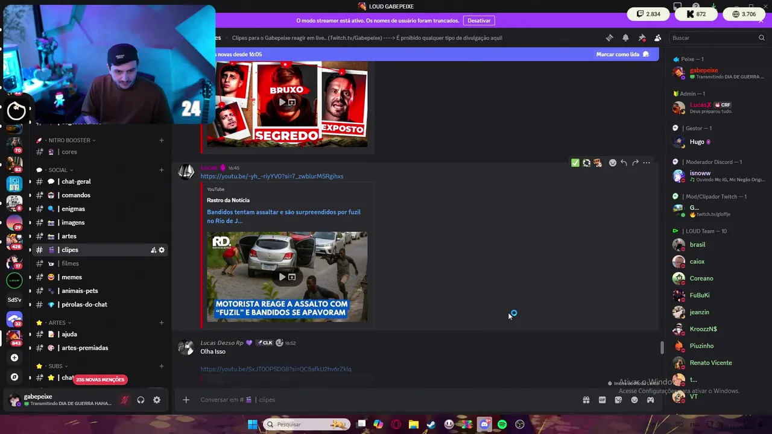The image size is (772, 434).
Task: Open Steam from the taskbar
Action: click(431, 424)
